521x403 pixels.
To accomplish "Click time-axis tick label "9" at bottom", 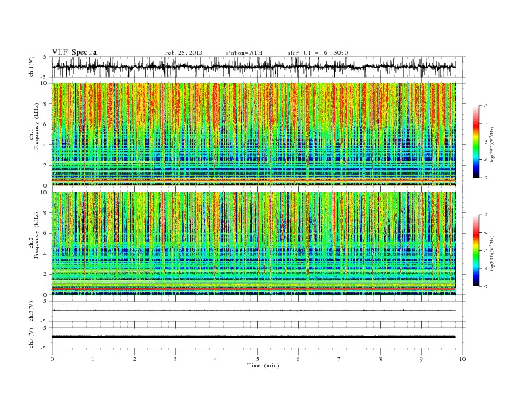I will point(421,359).
